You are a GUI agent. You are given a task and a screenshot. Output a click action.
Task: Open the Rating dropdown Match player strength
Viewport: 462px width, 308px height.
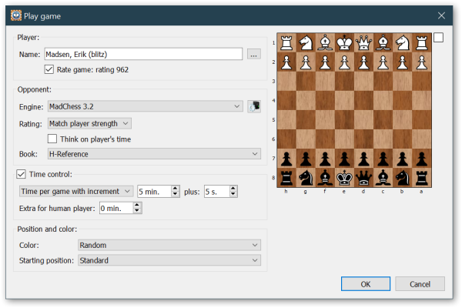click(89, 123)
